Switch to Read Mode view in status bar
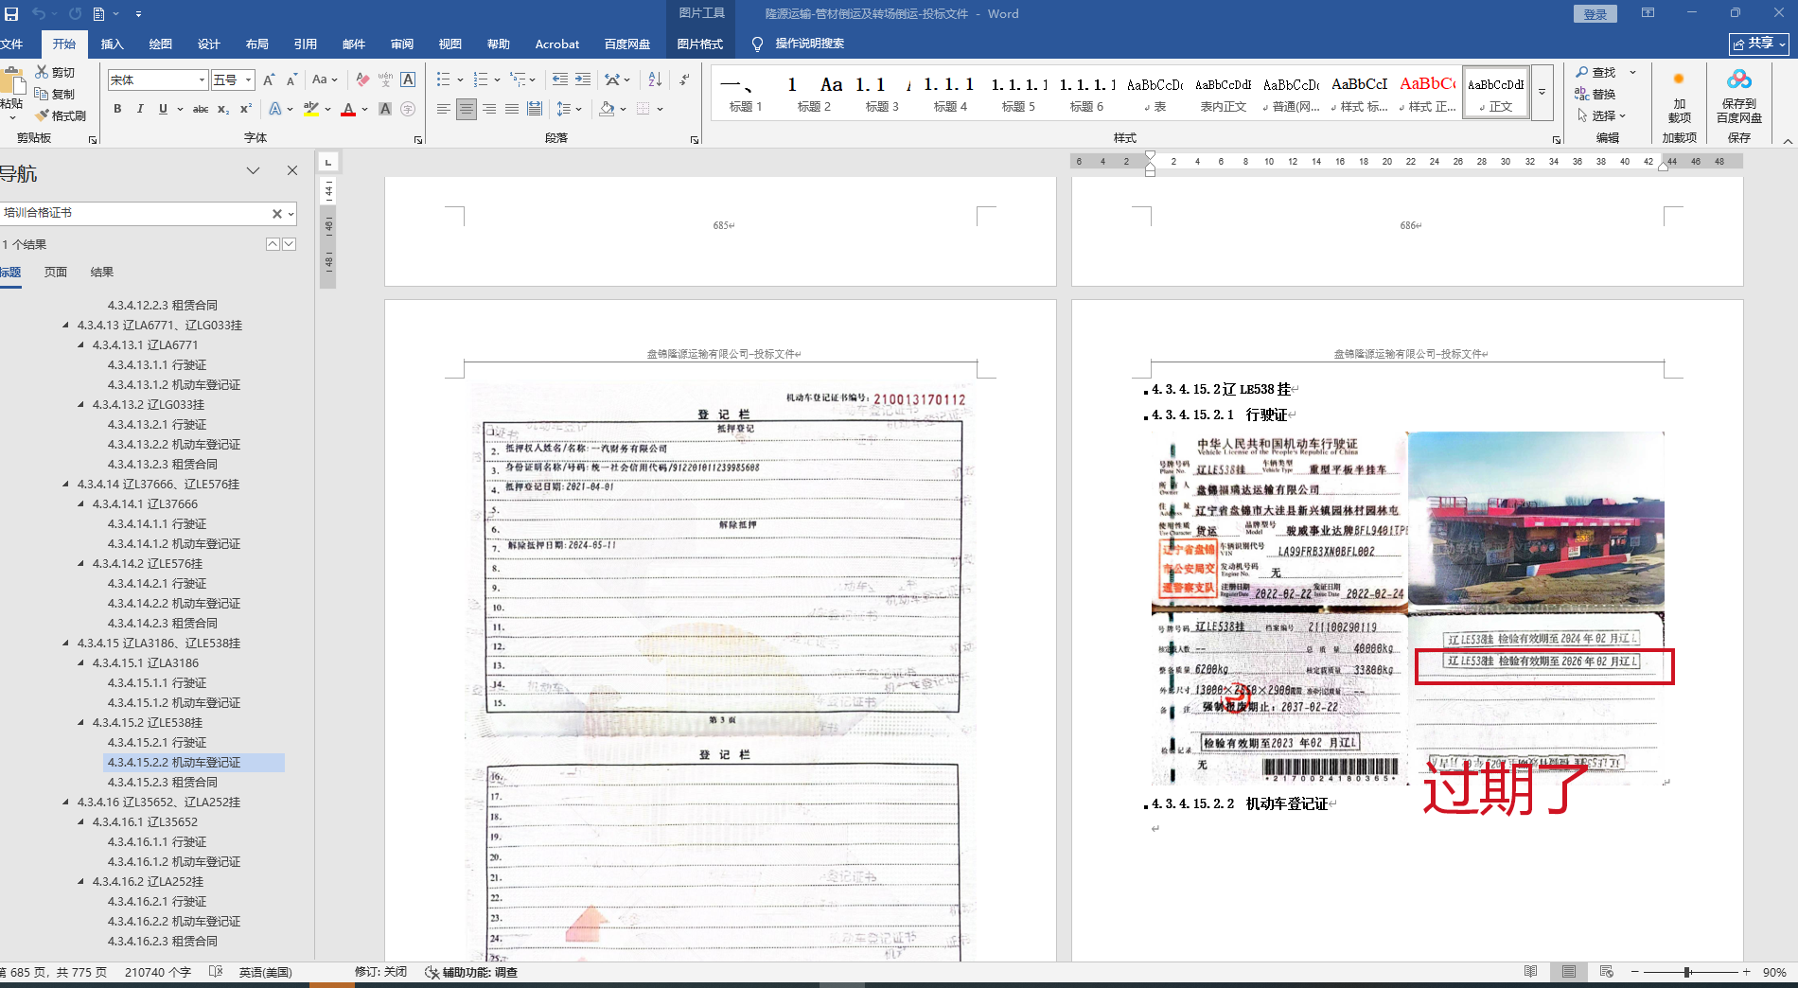The height and width of the screenshot is (988, 1798). (1530, 972)
